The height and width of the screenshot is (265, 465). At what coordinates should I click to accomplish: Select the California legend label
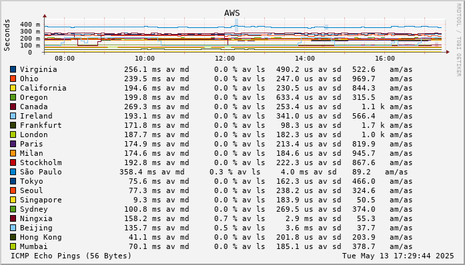click(43, 88)
